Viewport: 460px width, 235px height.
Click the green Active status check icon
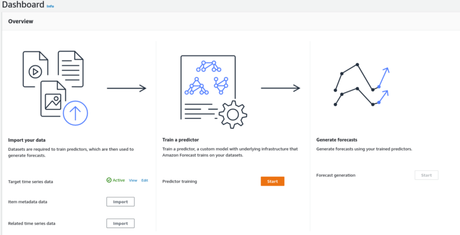point(109,180)
